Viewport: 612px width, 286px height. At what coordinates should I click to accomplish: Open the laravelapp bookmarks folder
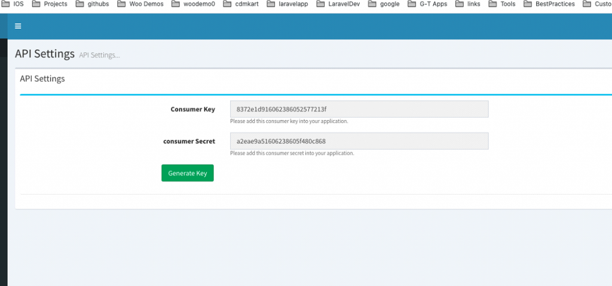click(x=288, y=4)
